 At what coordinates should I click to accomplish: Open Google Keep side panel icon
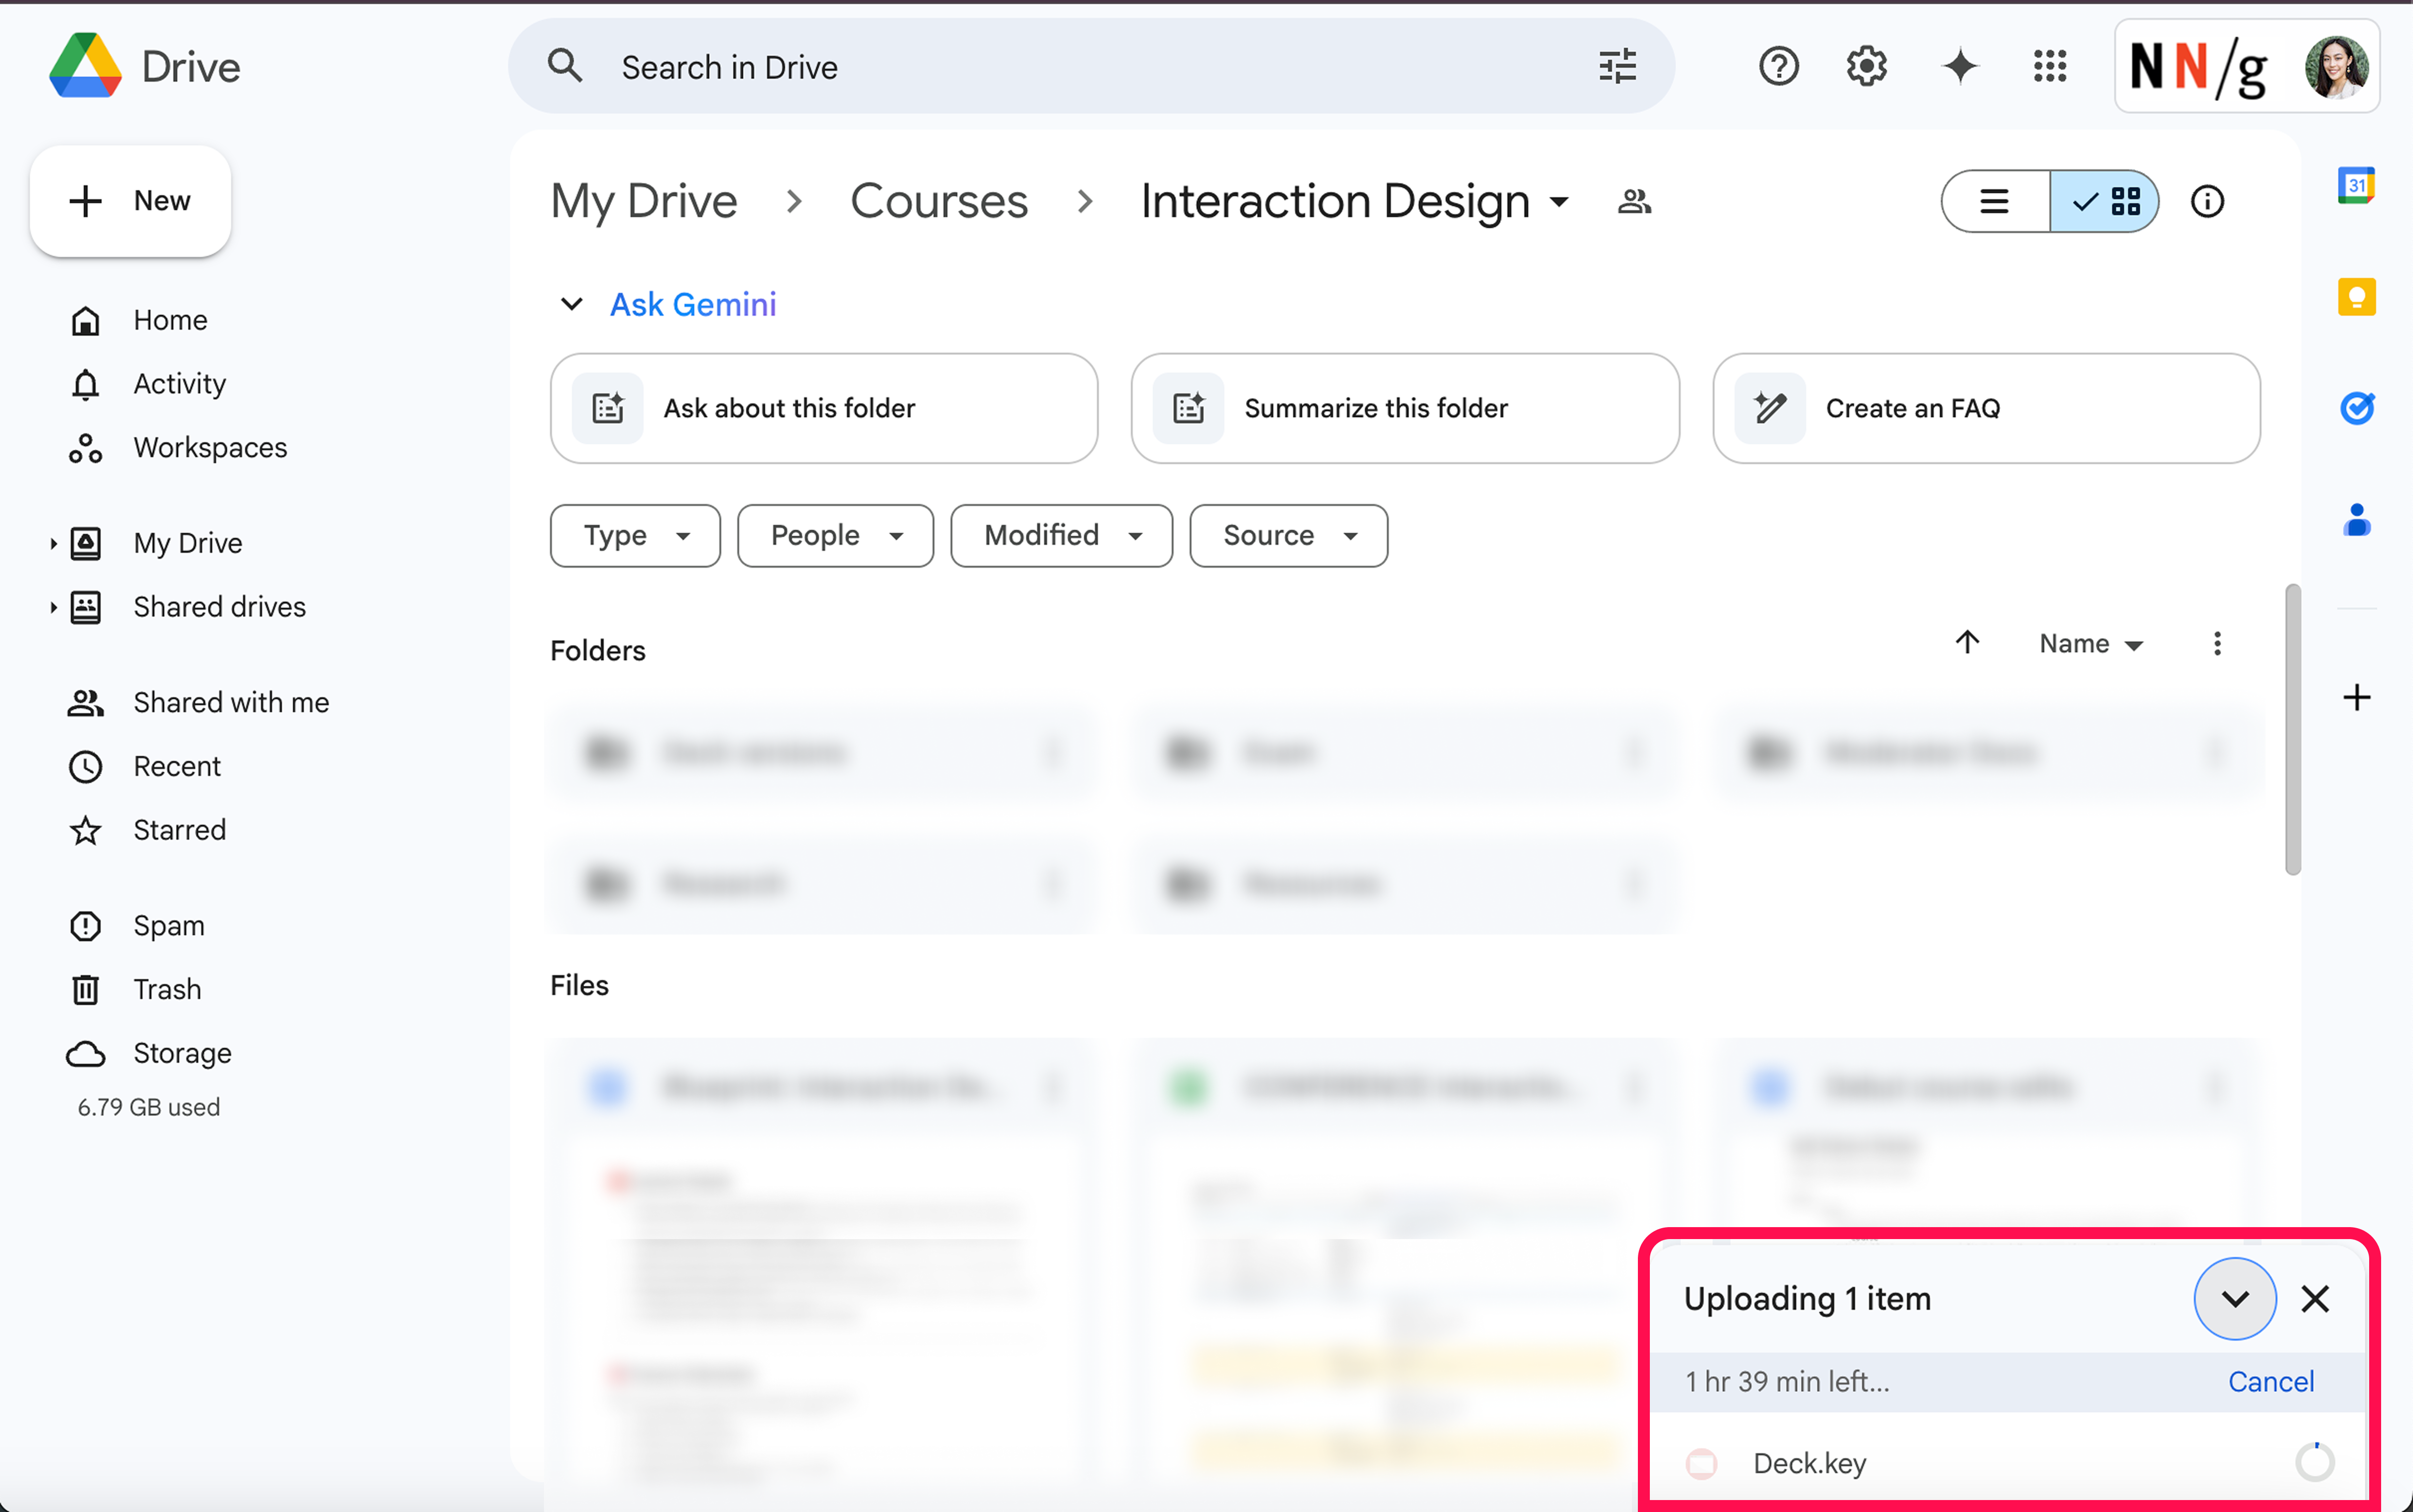(x=2356, y=297)
